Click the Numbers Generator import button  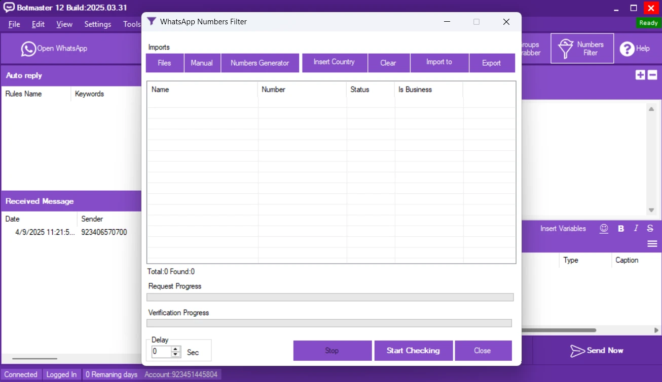pos(260,63)
